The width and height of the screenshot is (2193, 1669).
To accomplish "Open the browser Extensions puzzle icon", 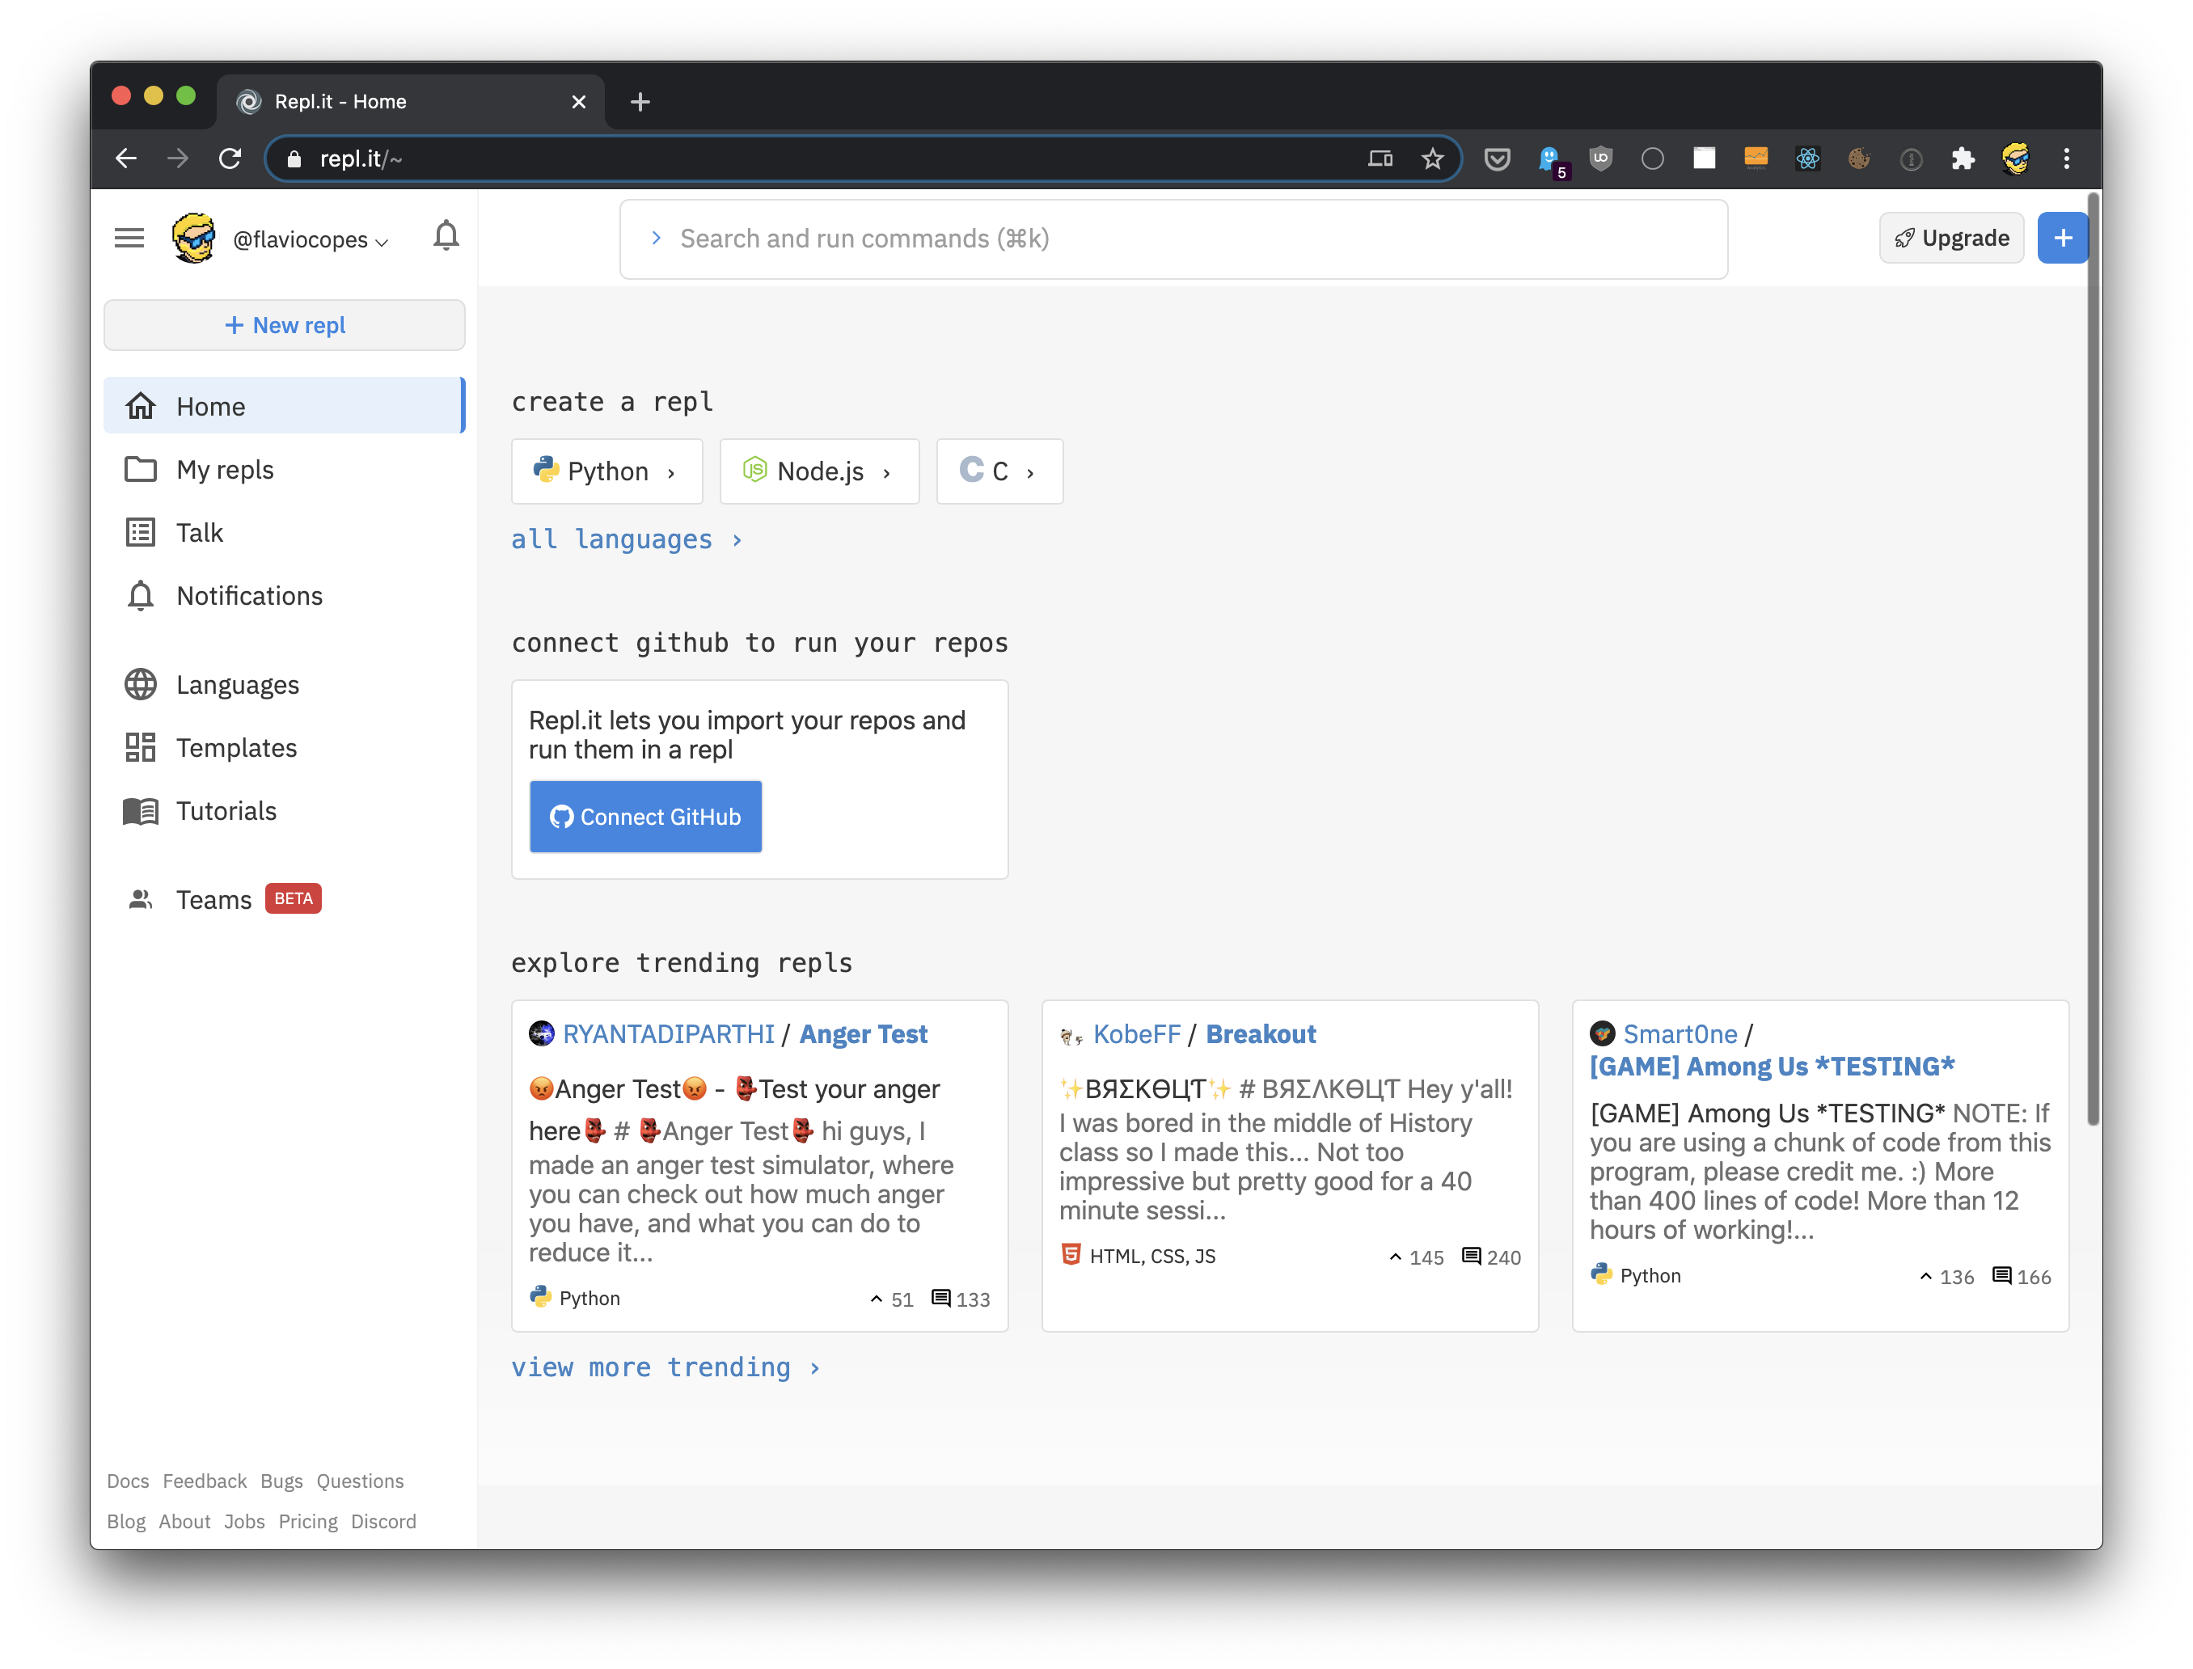I will tap(1963, 159).
